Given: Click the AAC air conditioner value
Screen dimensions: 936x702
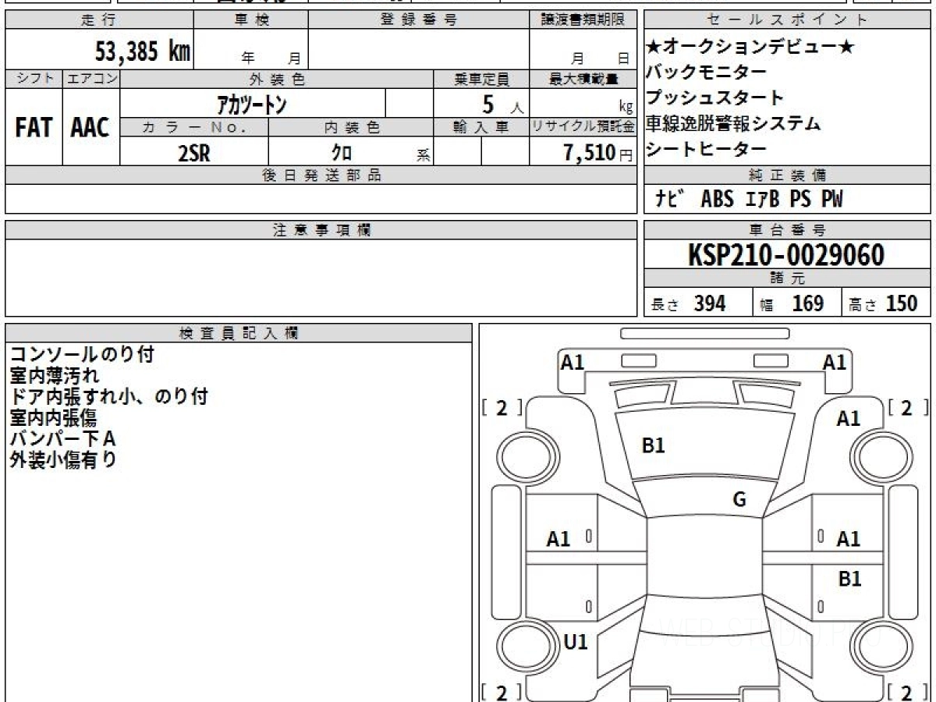Looking at the screenshot, I should tap(90, 129).
